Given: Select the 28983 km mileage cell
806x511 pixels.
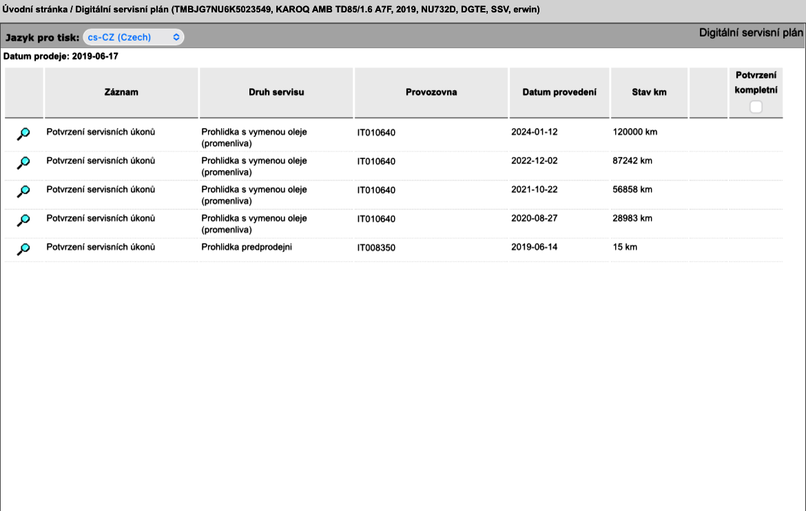Looking at the screenshot, I should coord(632,218).
